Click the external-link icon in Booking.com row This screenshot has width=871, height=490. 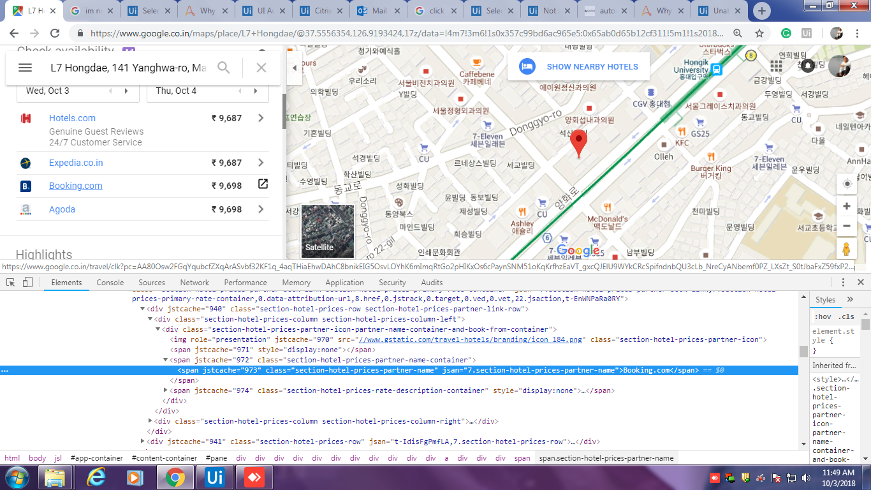point(263,184)
